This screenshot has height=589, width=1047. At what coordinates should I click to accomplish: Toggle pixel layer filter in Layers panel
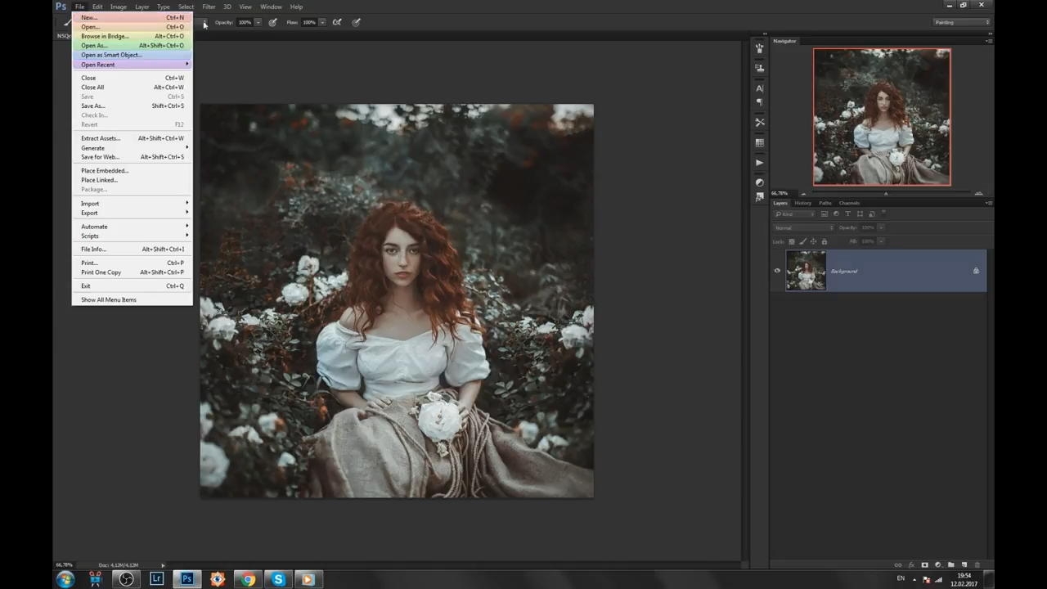point(824,214)
